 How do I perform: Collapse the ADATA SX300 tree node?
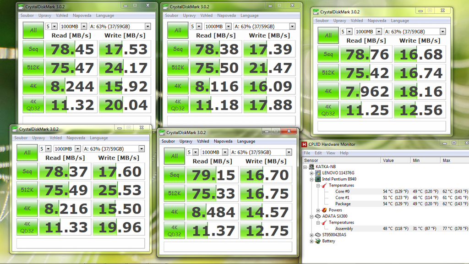(312, 216)
